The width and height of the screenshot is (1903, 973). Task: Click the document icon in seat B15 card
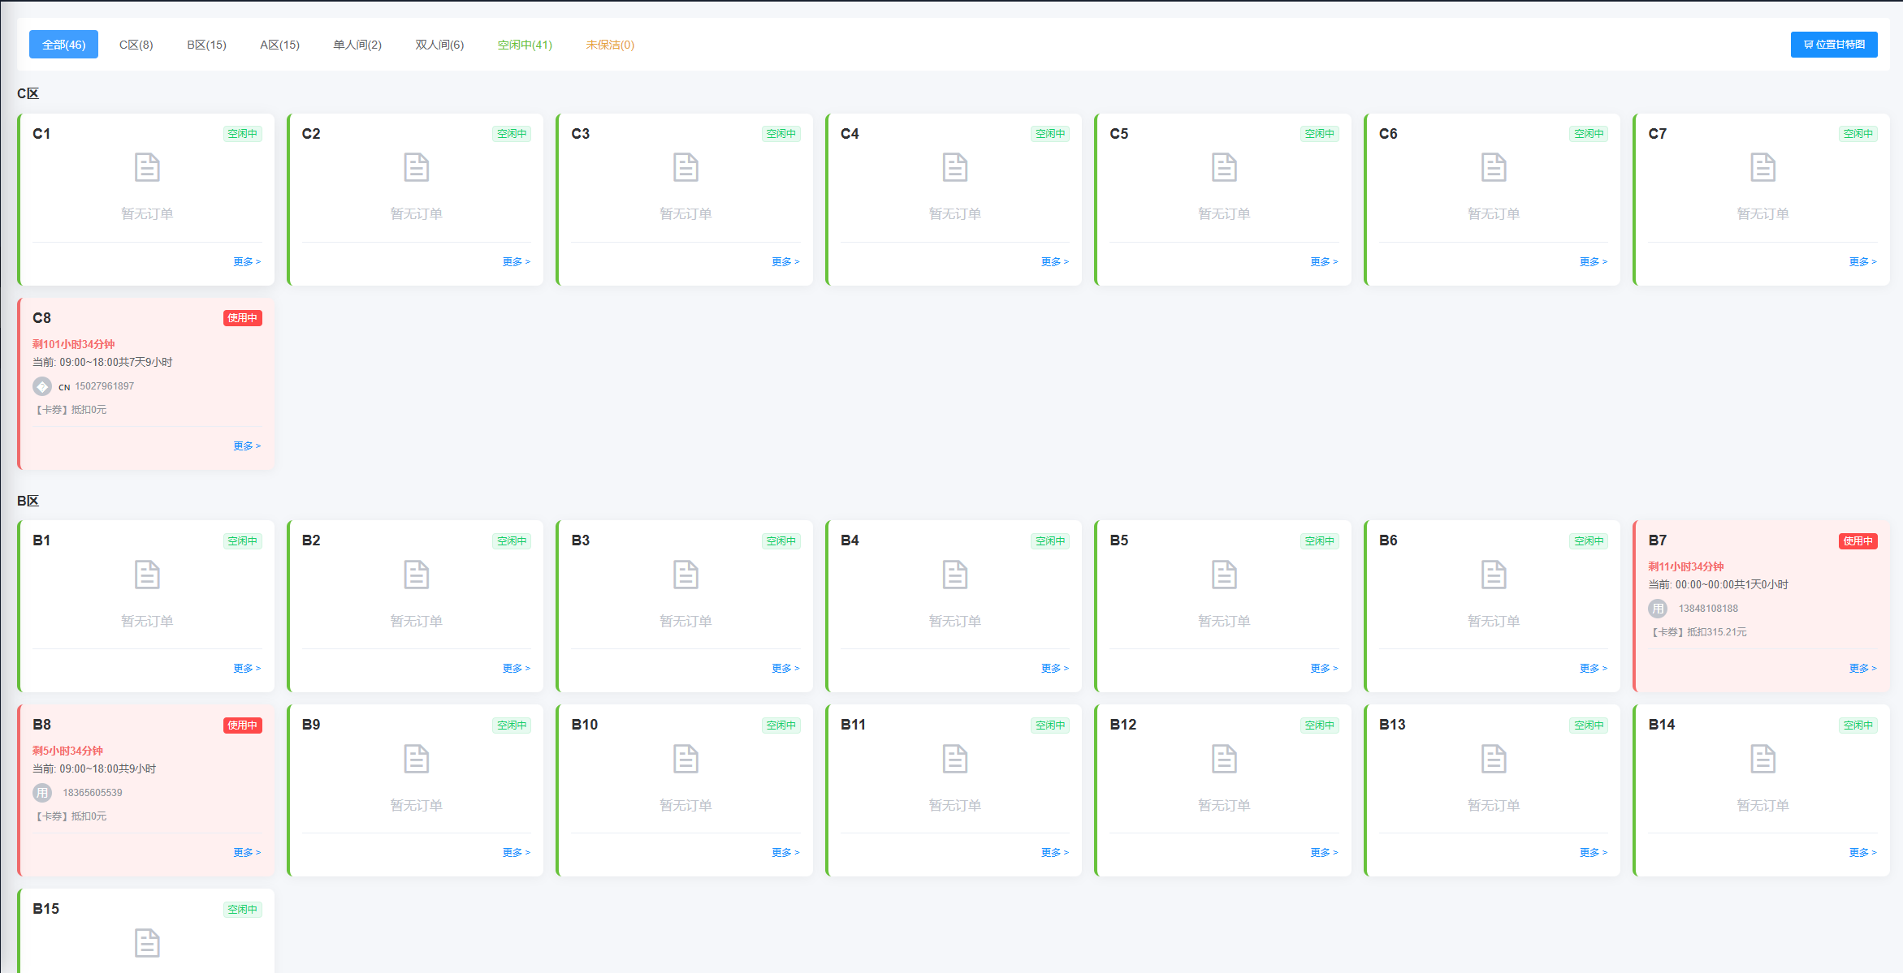147,943
